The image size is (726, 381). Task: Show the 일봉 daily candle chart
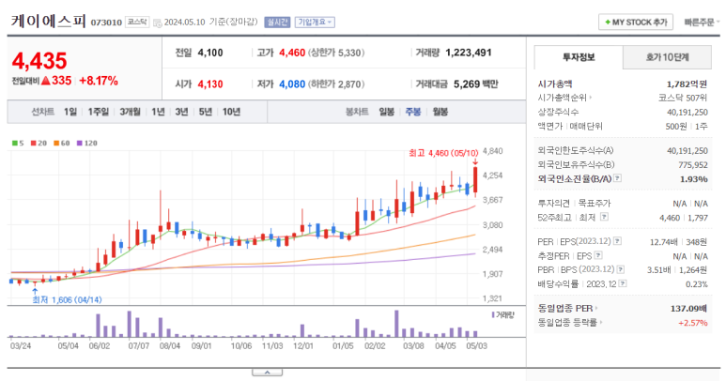[x=386, y=112]
